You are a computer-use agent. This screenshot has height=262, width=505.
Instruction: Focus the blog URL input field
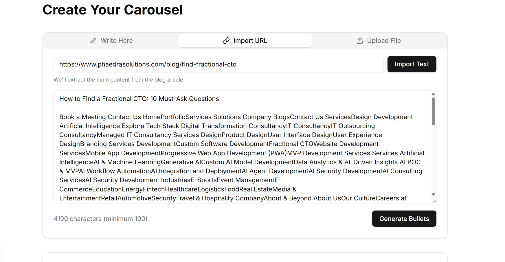(x=218, y=64)
